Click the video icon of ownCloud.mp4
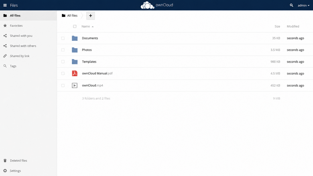This screenshot has height=176, width=313. click(x=75, y=85)
